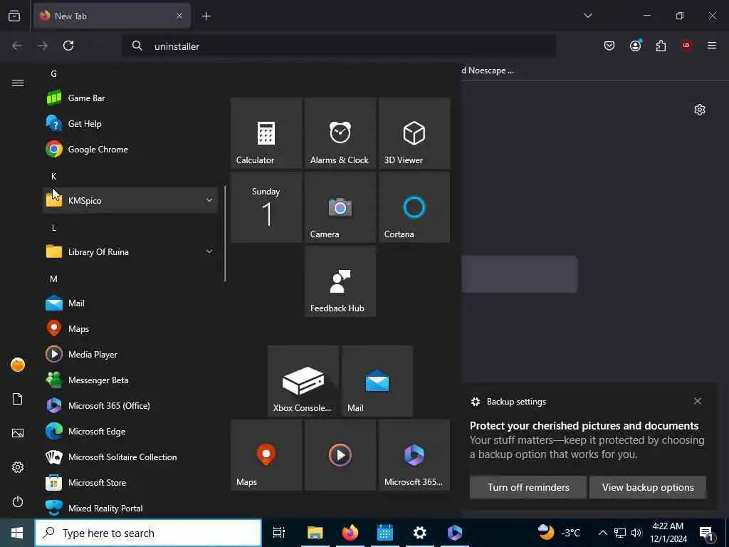Open the Sunday 1 calendar tile
The height and width of the screenshot is (547, 729).
(266, 207)
